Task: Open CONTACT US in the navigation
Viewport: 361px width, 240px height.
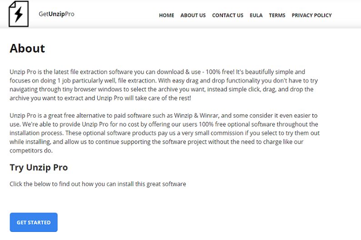Action: [x=227, y=15]
